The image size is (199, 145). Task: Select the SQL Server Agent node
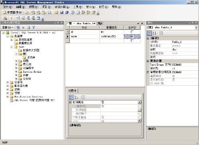click(x=34, y=100)
